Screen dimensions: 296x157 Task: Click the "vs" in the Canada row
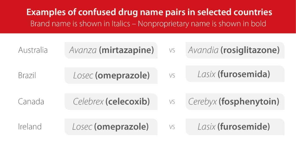[x=172, y=102]
